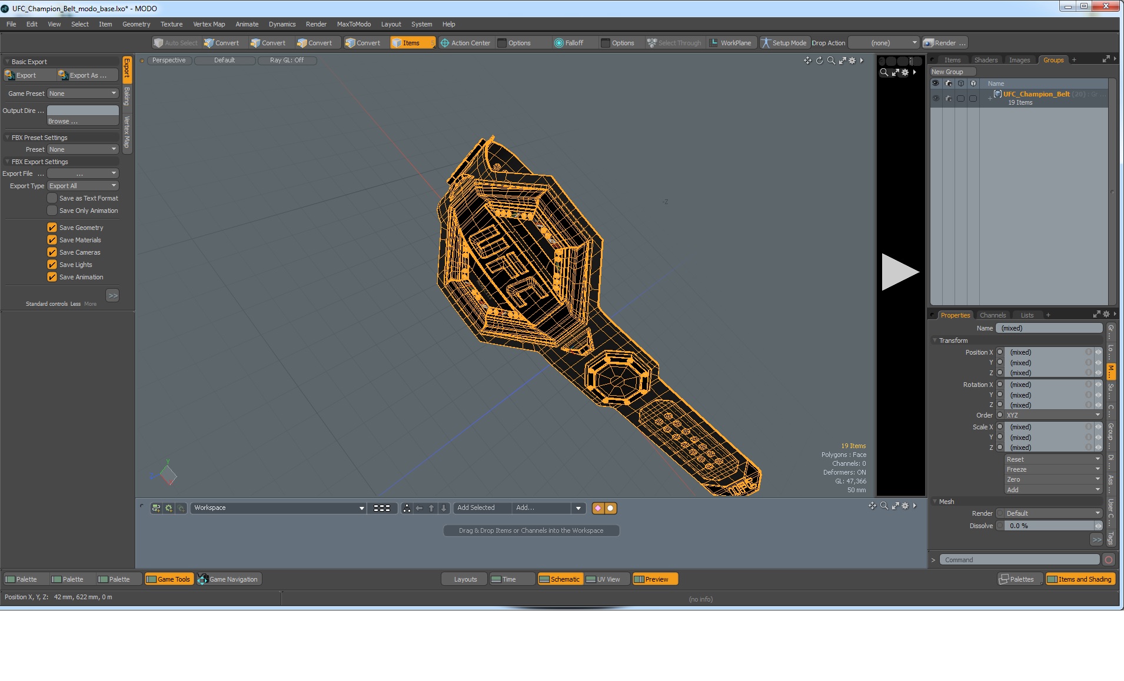Click the 3D viewport zoom magnifier icon
This screenshot has width=1124, height=681.
(x=831, y=61)
